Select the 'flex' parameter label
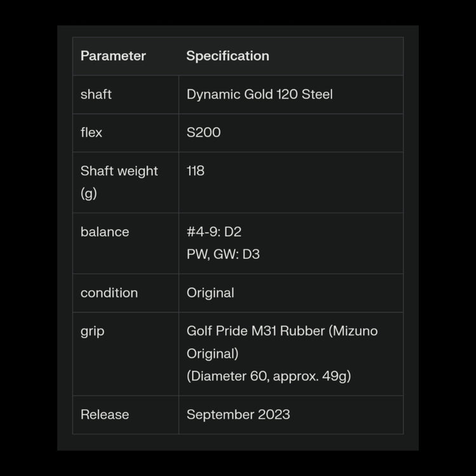 coord(91,133)
